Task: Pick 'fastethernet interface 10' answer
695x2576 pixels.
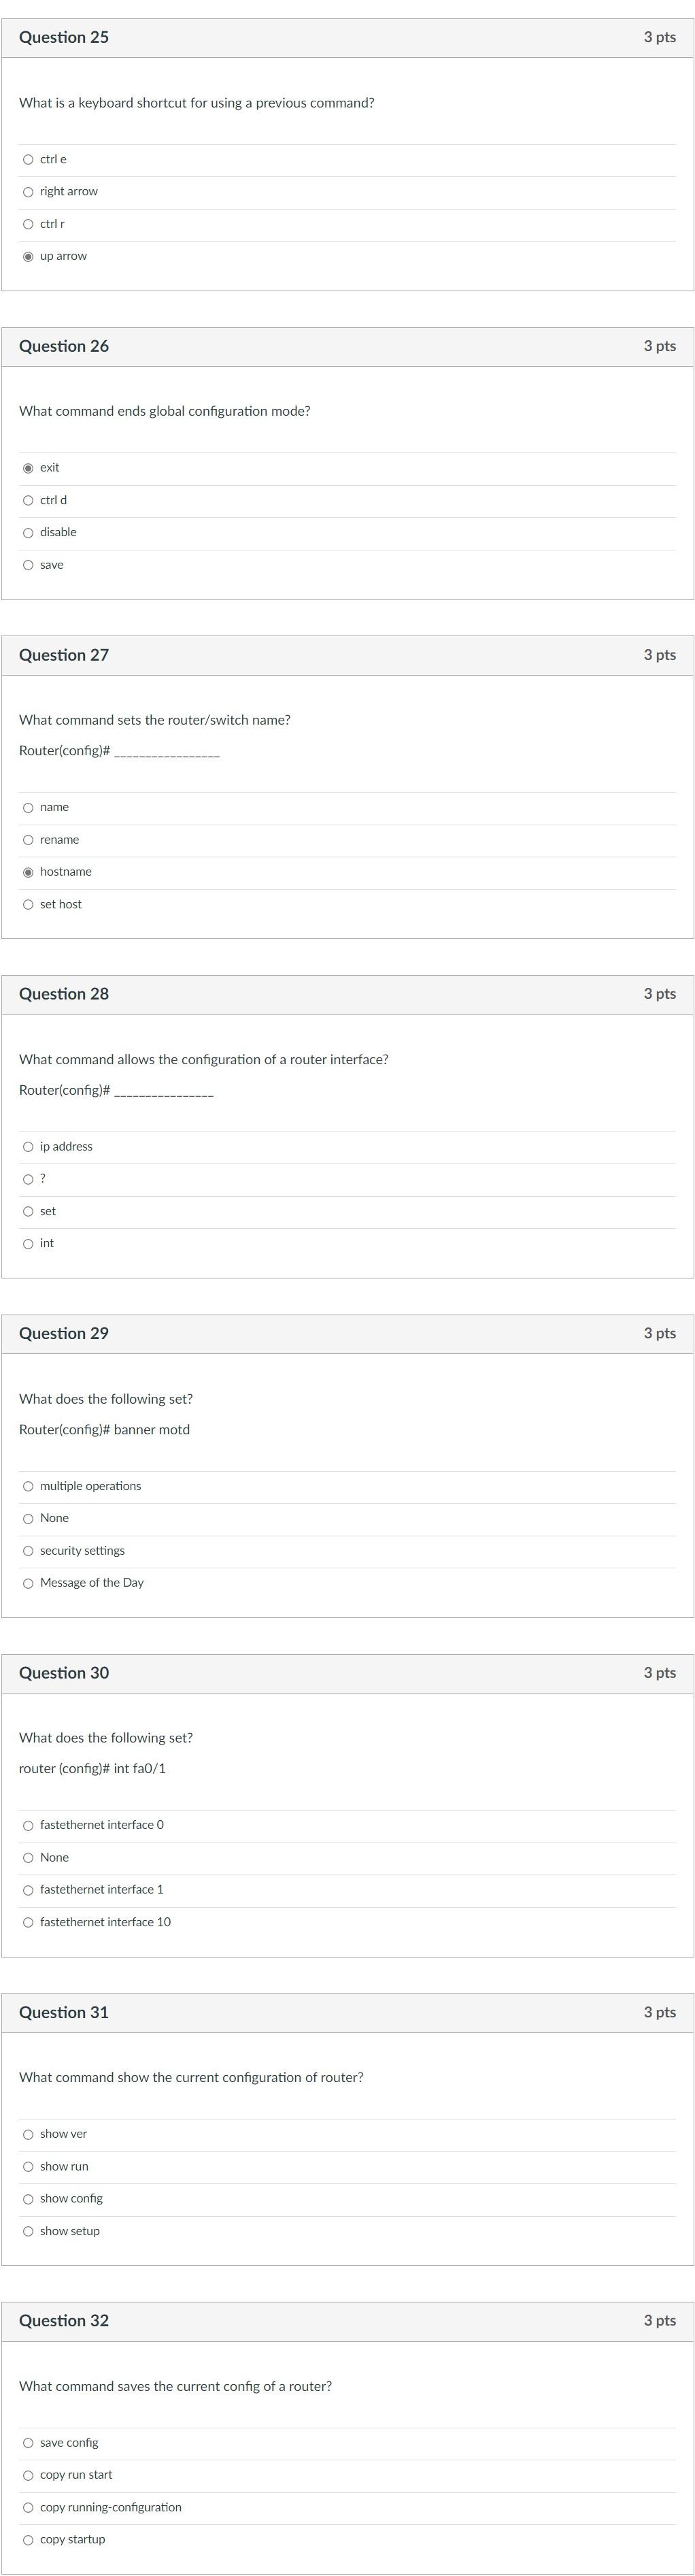Action: pos(28,1922)
